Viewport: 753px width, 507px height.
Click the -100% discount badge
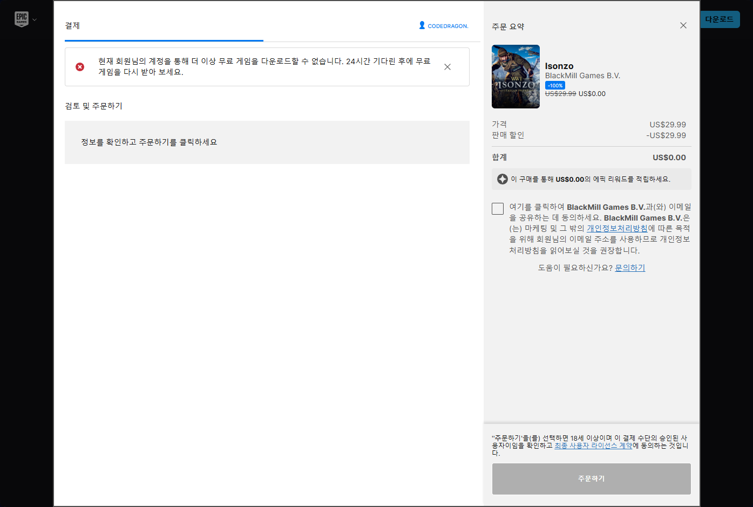(555, 85)
